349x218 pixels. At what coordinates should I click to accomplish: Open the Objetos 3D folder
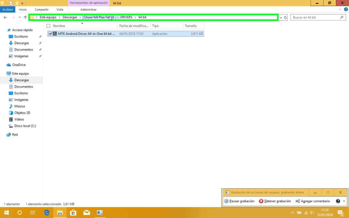[22, 113]
